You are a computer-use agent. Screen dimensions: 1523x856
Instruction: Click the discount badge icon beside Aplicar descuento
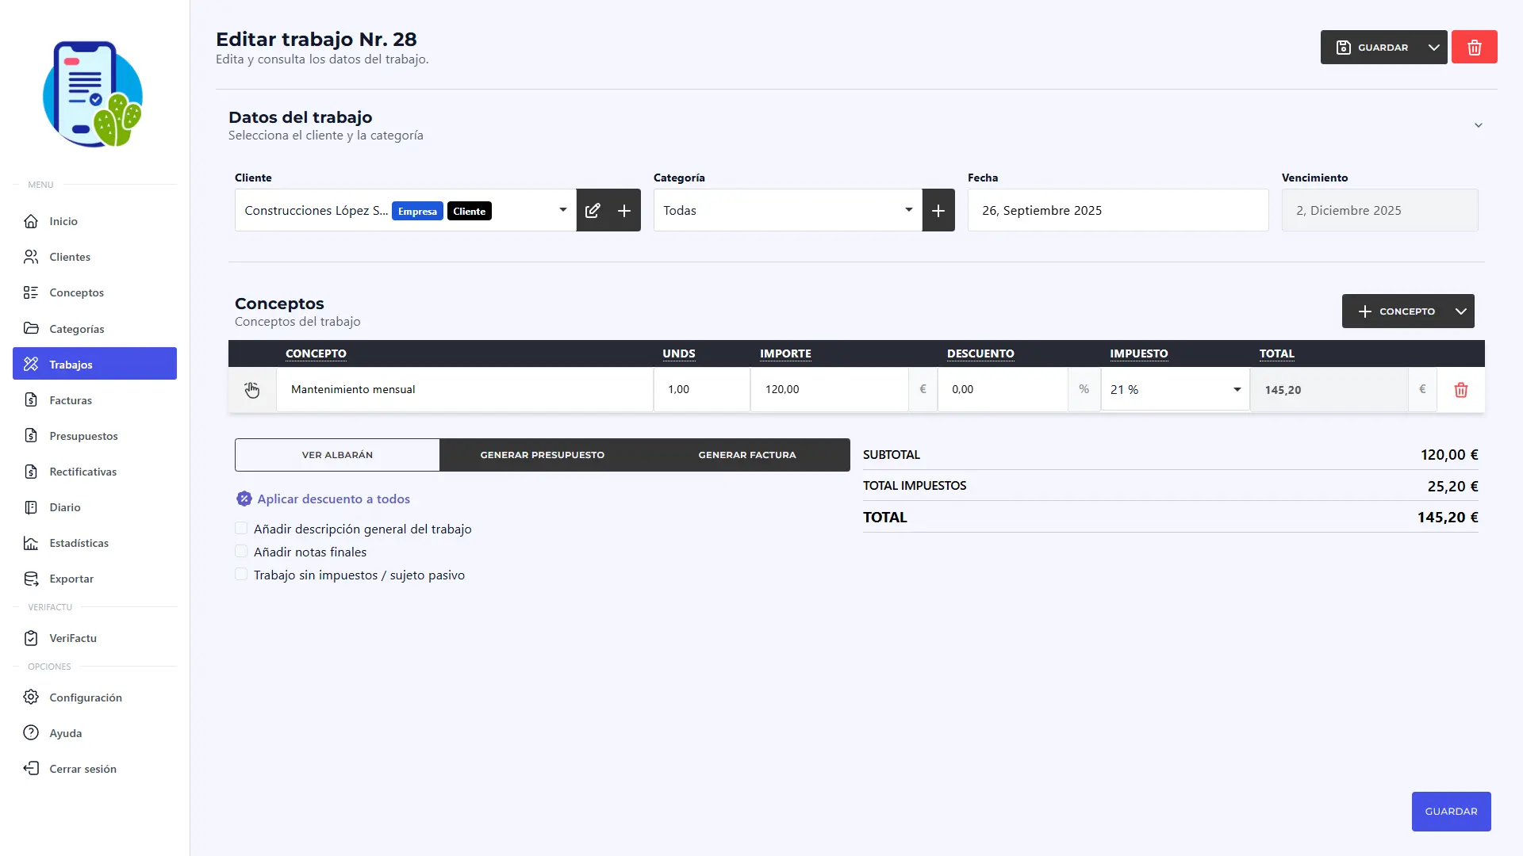(244, 499)
